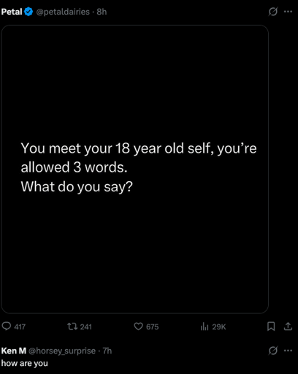The width and height of the screenshot is (298, 374).
Task: Click the 417 replies count
Action: point(20,327)
